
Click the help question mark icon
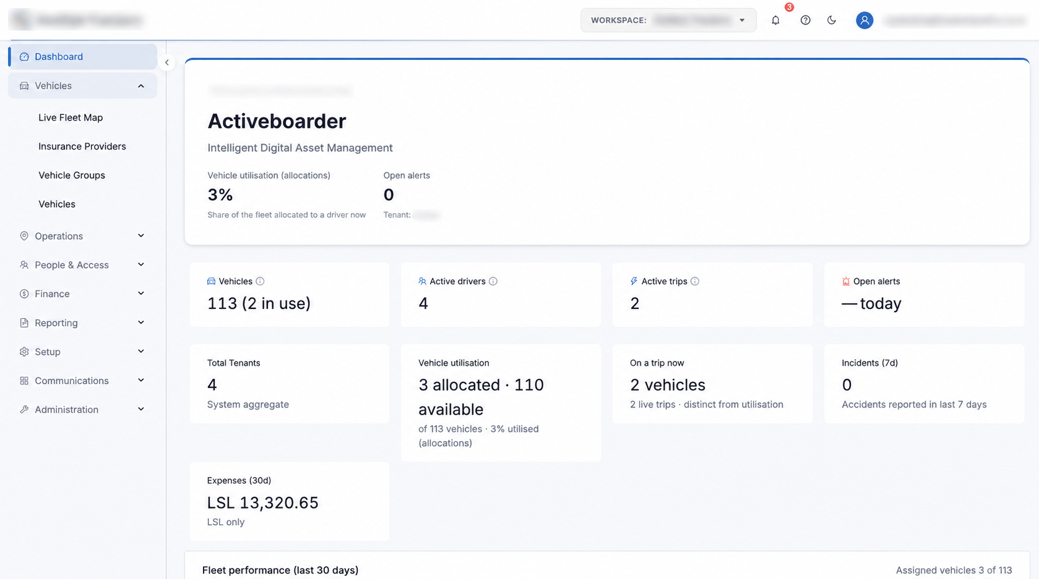tap(805, 20)
